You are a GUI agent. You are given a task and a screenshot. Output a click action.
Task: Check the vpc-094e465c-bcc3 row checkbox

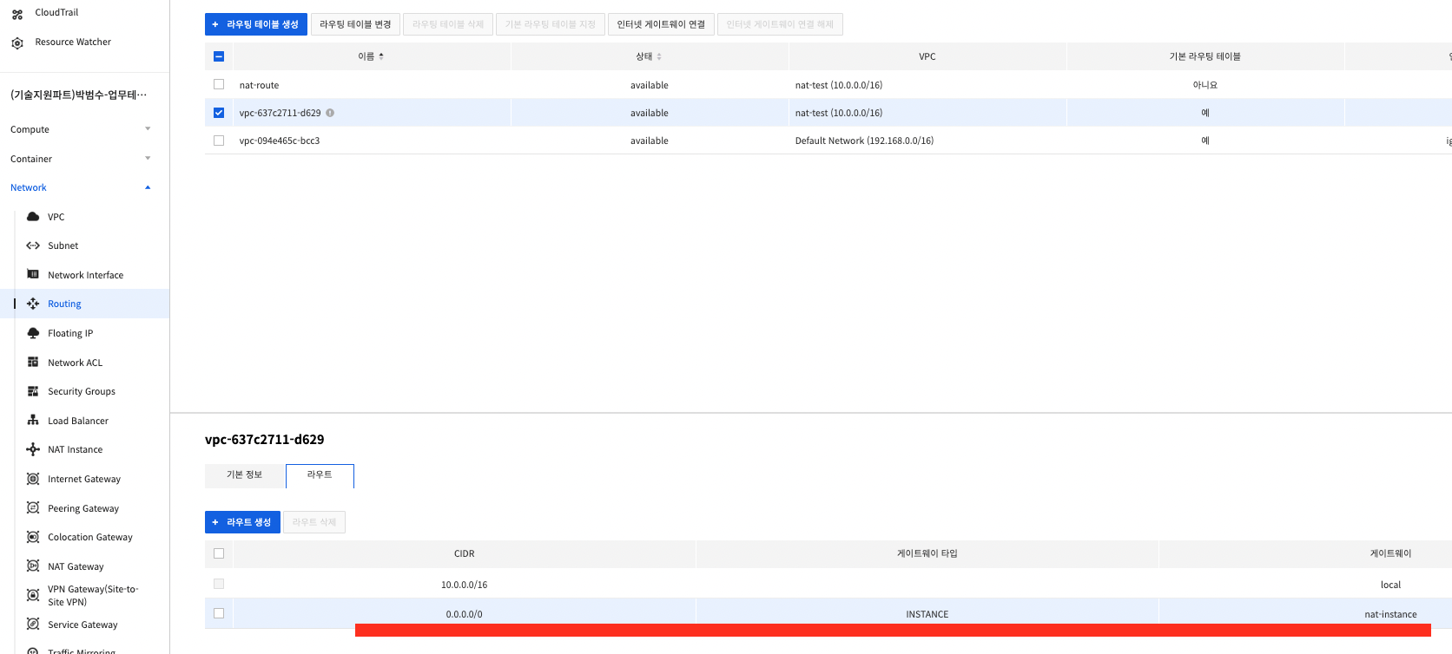[219, 141]
